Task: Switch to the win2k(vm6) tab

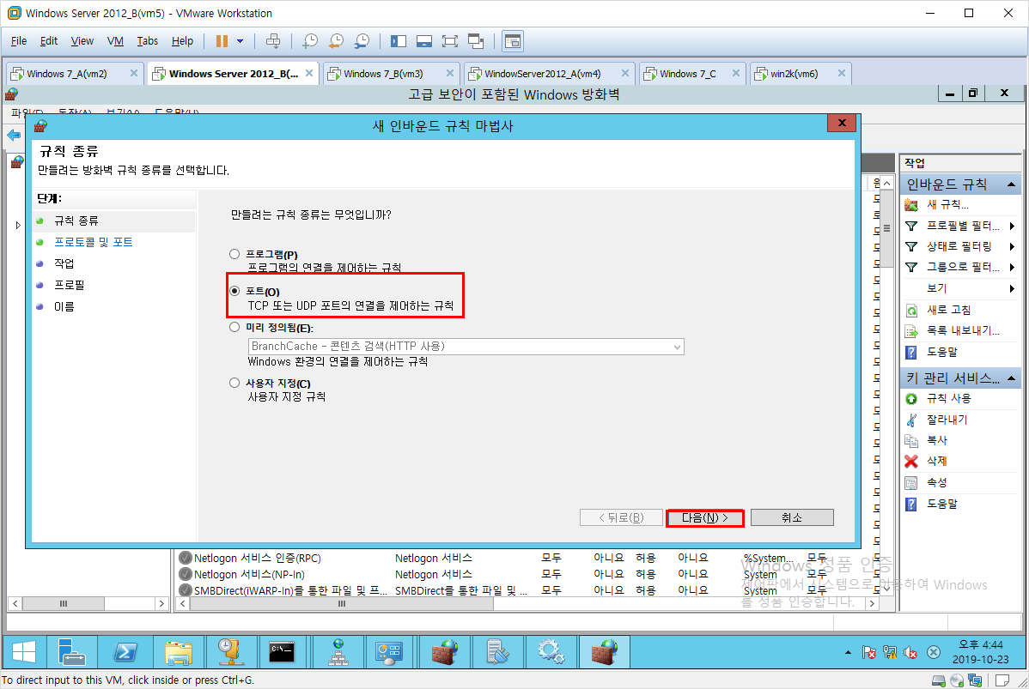Action: [x=794, y=74]
